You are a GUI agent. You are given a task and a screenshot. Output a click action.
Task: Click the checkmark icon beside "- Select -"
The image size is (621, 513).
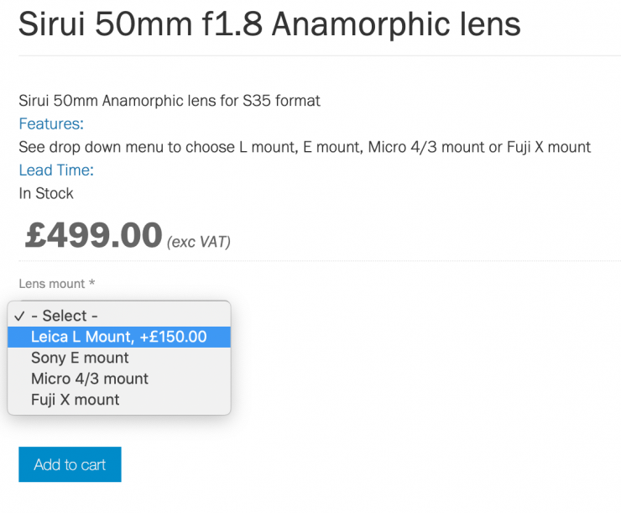[18, 316]
